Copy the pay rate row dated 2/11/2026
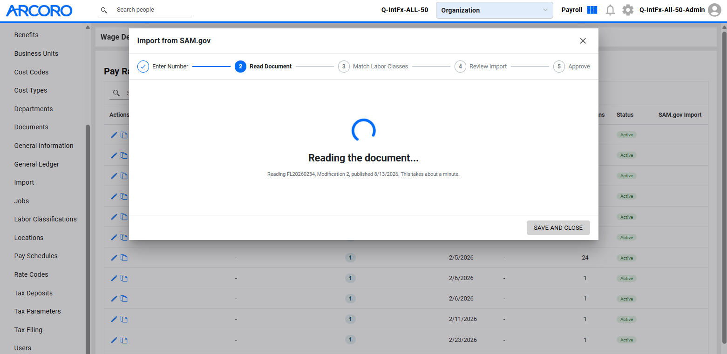 tap(124, 319)
